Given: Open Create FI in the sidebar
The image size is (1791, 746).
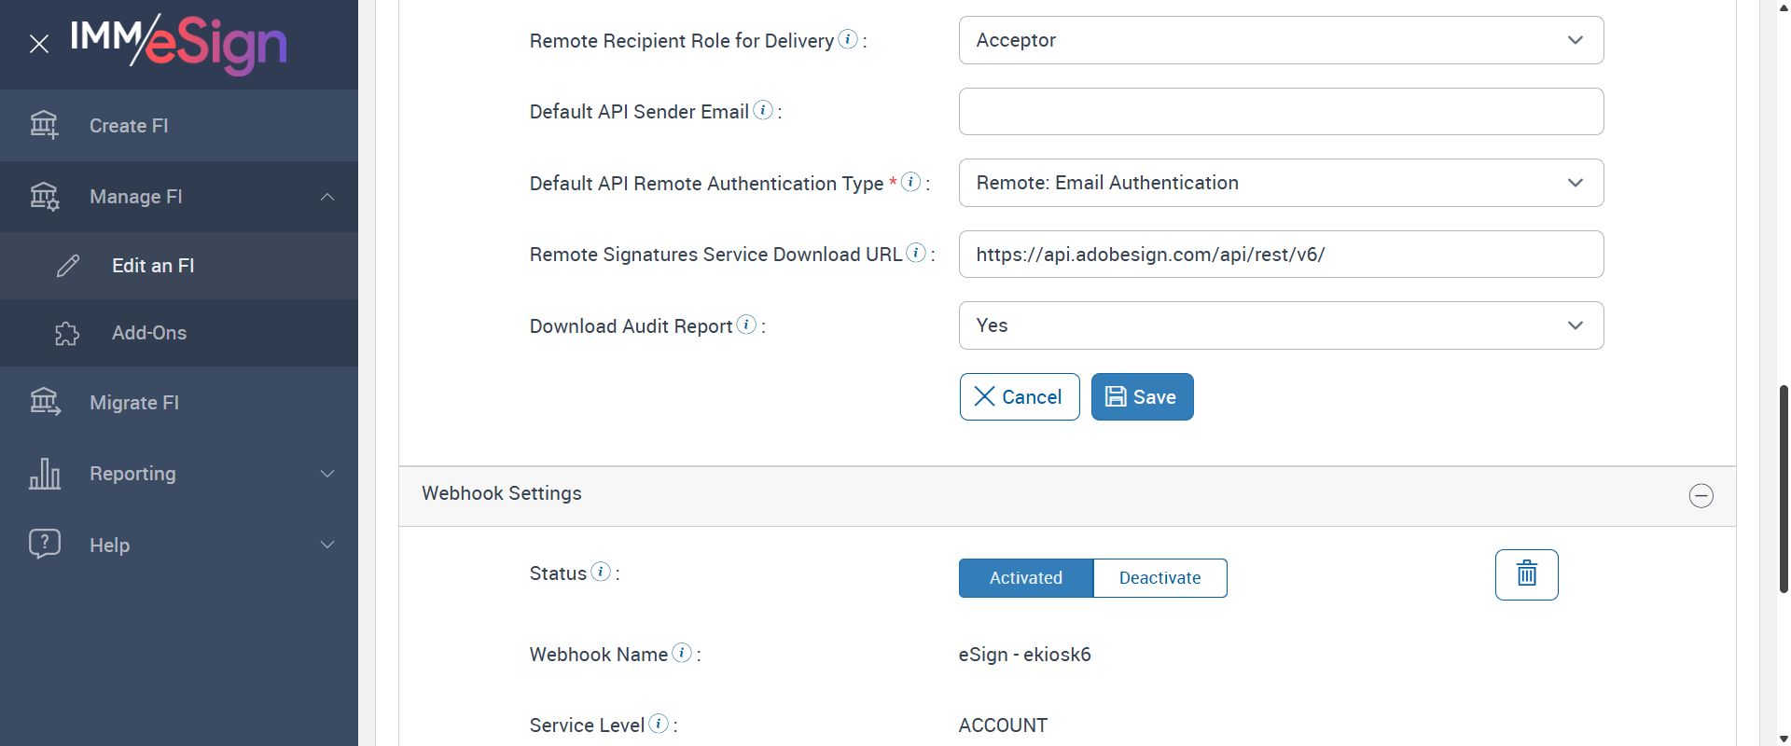Looking at the screenshot, I should tap(129, 126).
